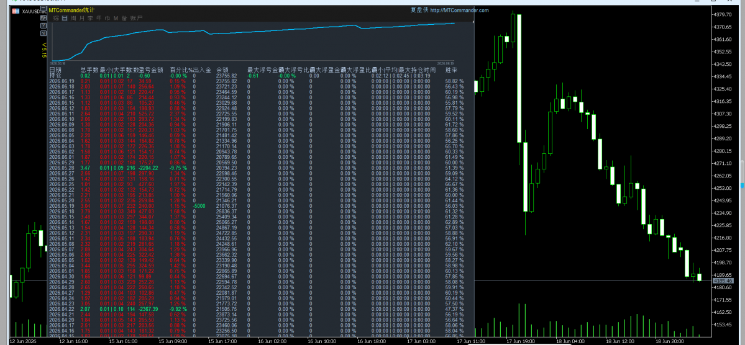Click the 4185.46 current price label
This screenshot has width=745, height=345.
723,281
